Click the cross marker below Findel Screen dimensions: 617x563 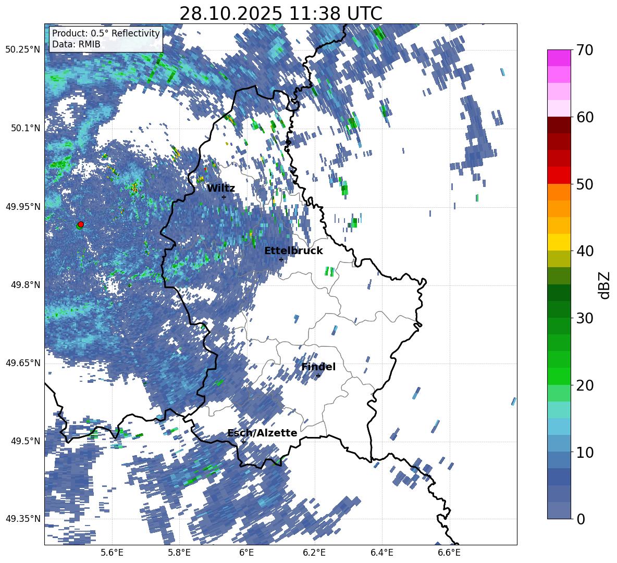318,376
